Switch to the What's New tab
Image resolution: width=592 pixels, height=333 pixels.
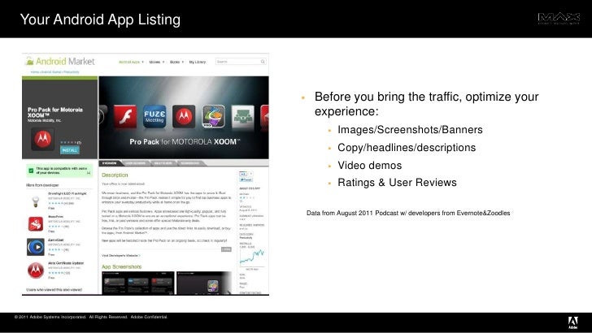click(x=163, y=163)
